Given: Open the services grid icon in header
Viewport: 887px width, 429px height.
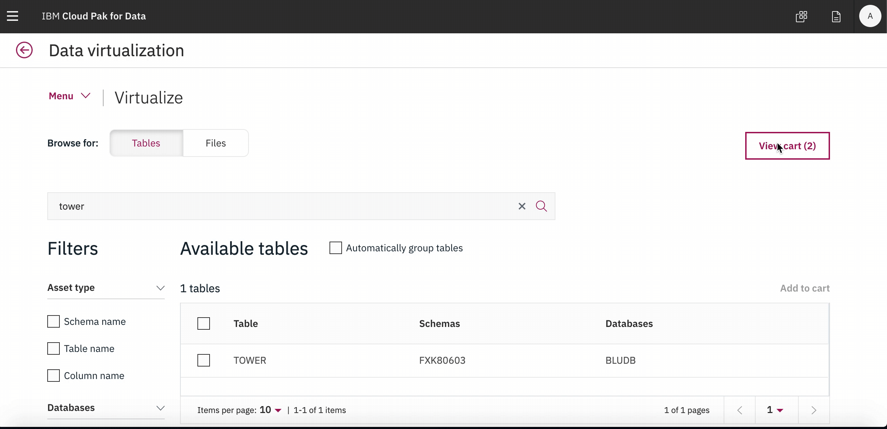Looking at the screenshot, I should [x=801, y=16].
